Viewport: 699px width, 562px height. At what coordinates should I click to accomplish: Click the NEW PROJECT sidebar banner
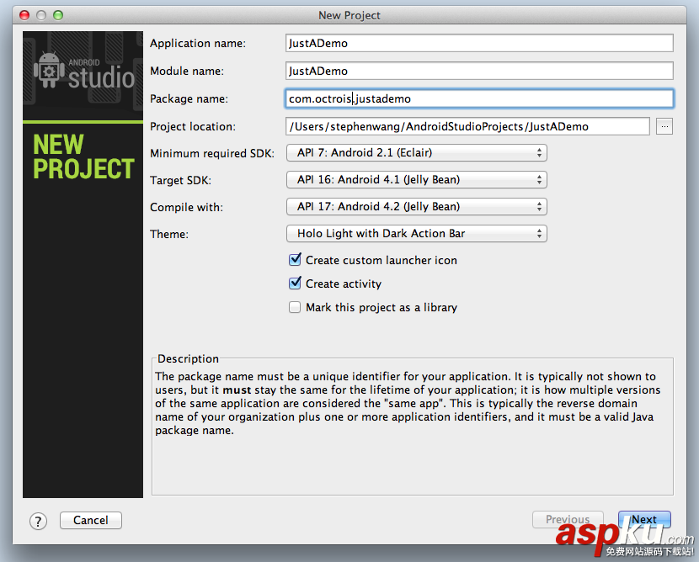pyautogui.click(x=82, y=156)
